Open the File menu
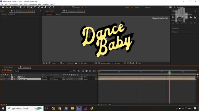Image resolution: width=199 pixels, height=111 pixels. tap(2, 4)
